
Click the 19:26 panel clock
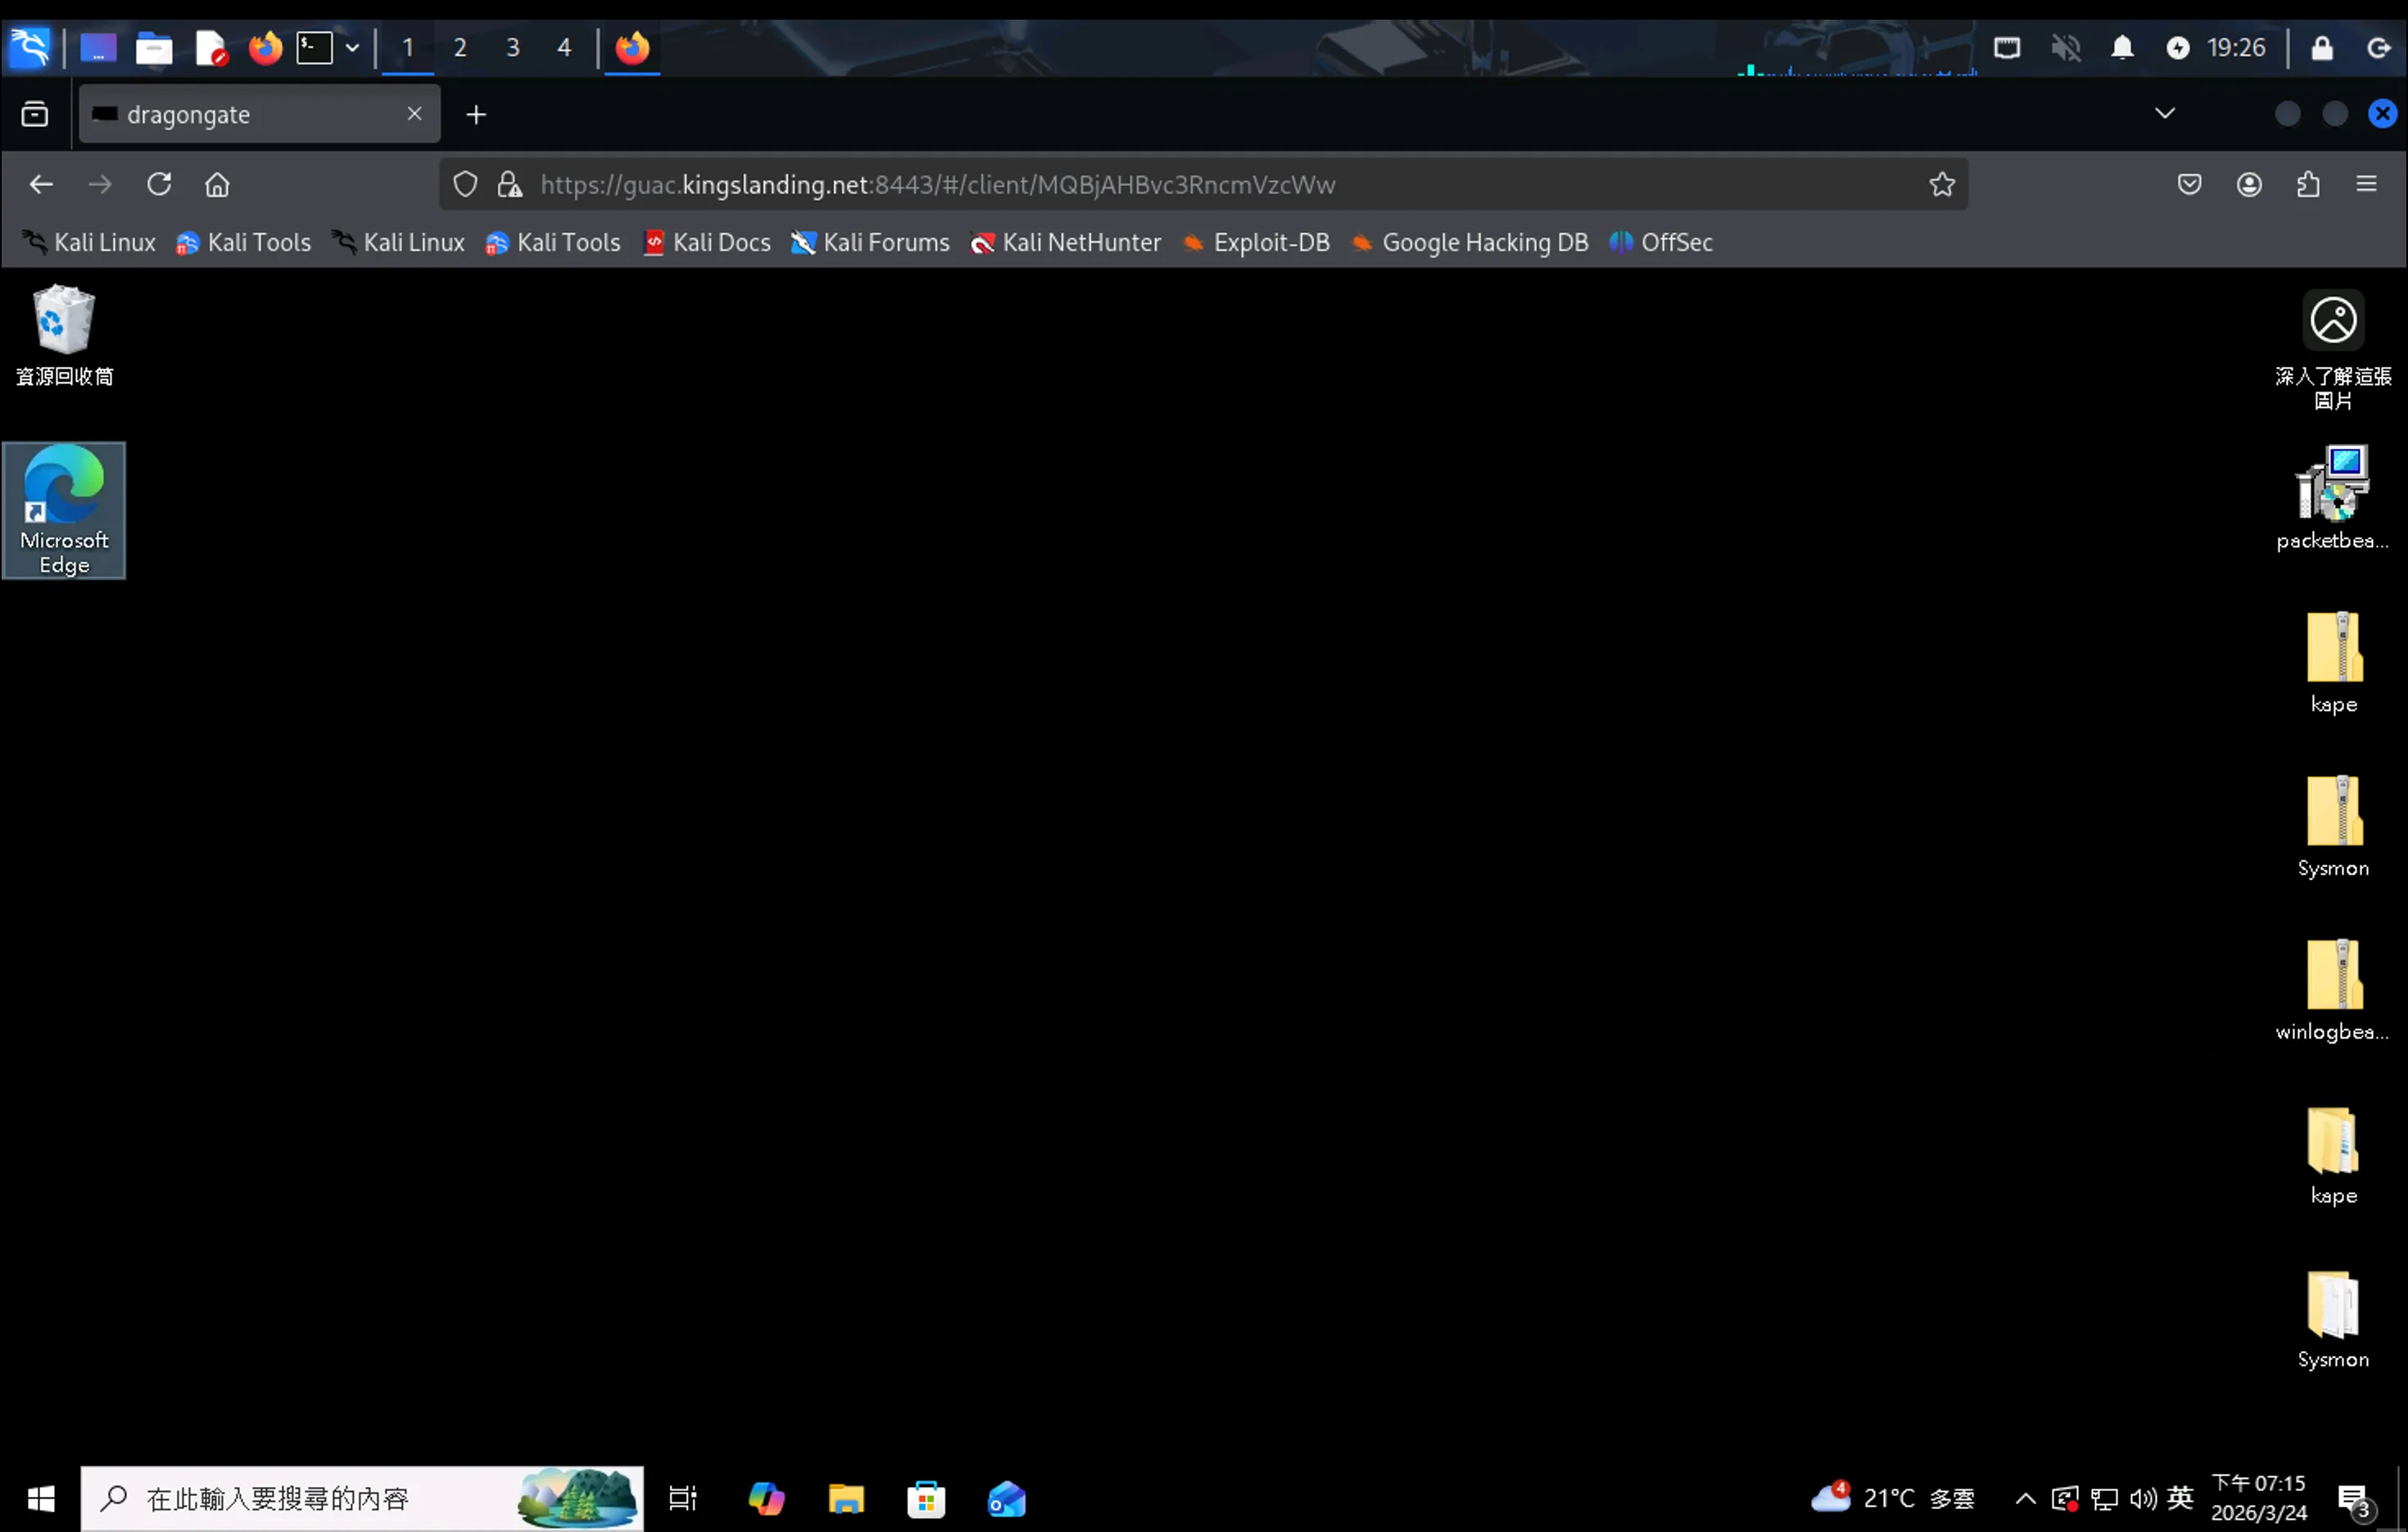(2236, 48)
